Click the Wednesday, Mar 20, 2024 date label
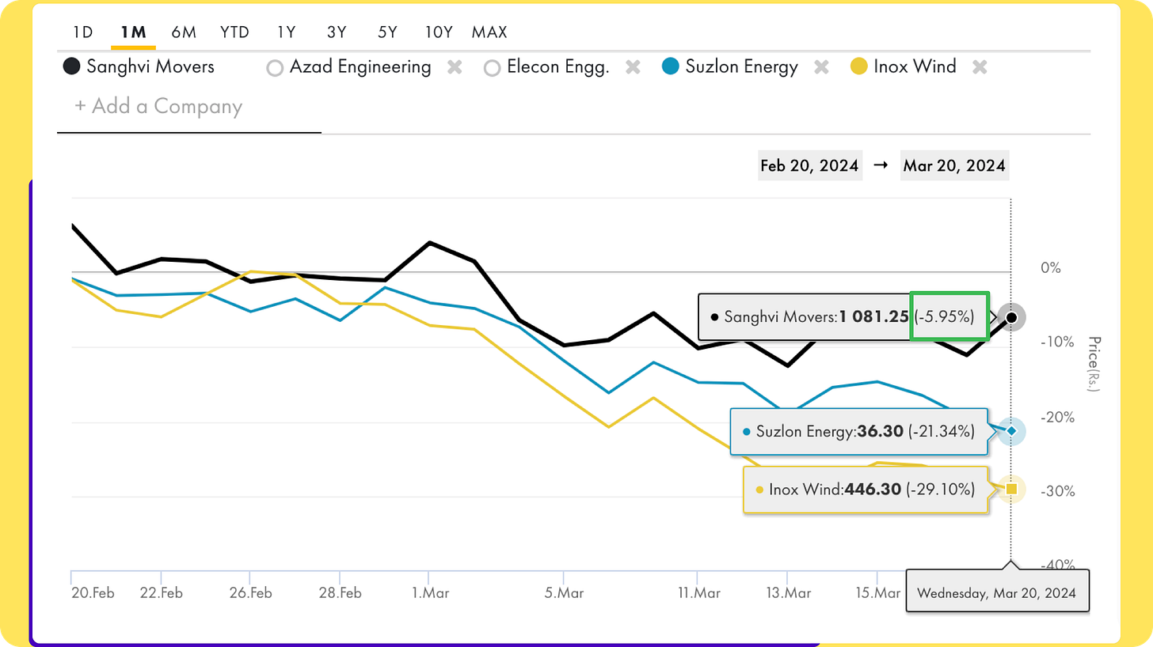The image size is (1153, 647). click(x=998, y=591)
